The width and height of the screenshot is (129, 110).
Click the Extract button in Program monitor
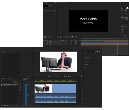(66, 76)
